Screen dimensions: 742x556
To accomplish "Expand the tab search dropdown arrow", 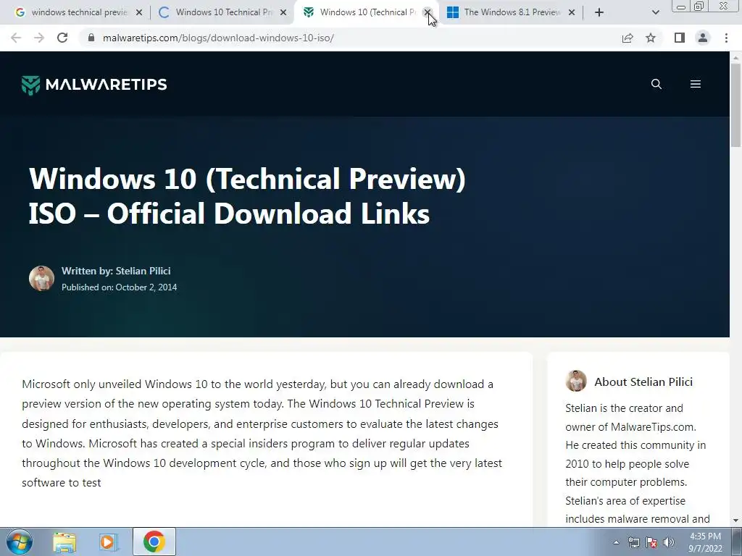I will click(655, 13).
